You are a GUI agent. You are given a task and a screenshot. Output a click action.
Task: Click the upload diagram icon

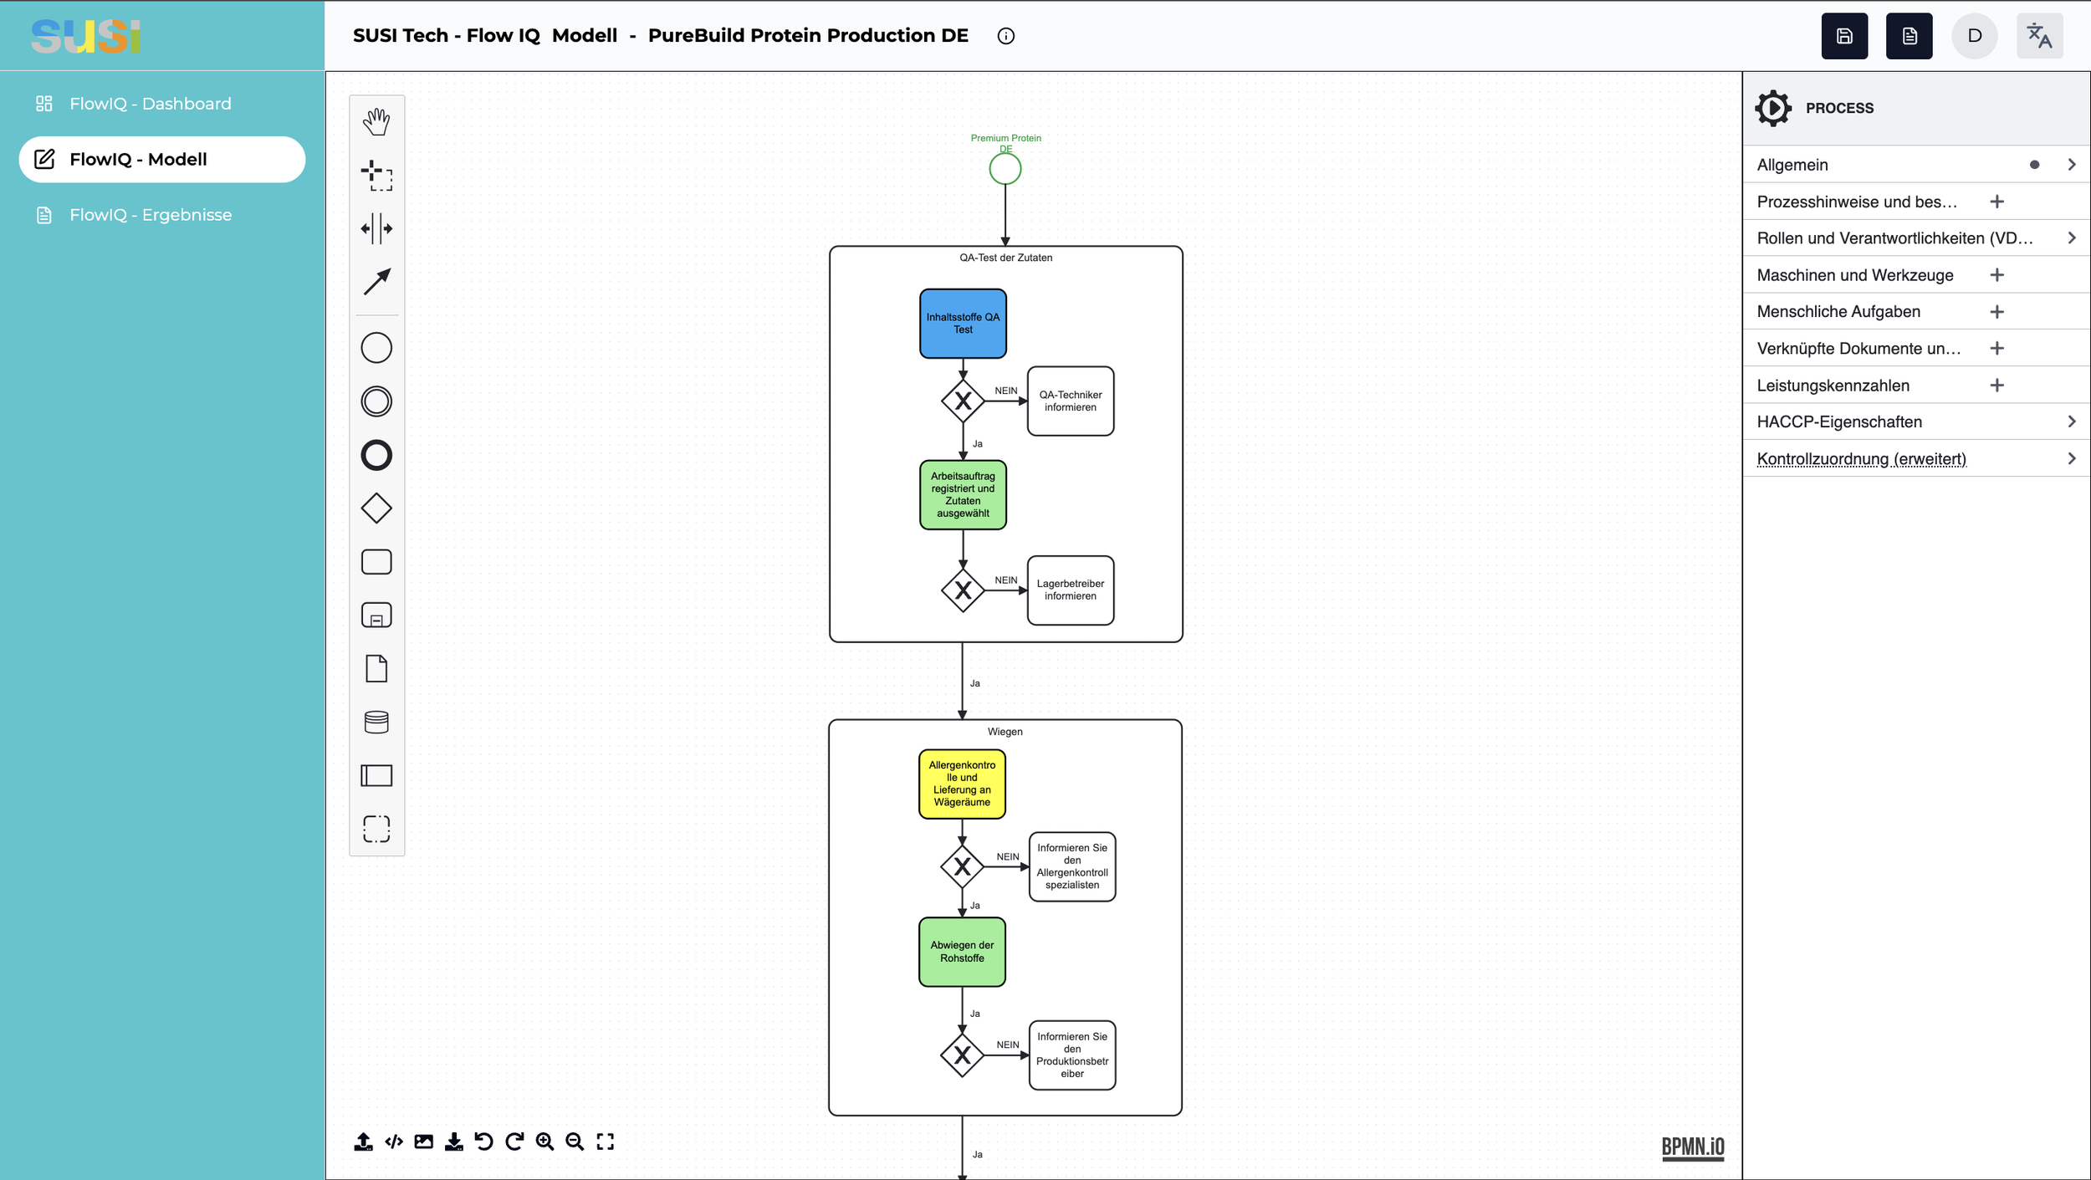[363, 1142]
